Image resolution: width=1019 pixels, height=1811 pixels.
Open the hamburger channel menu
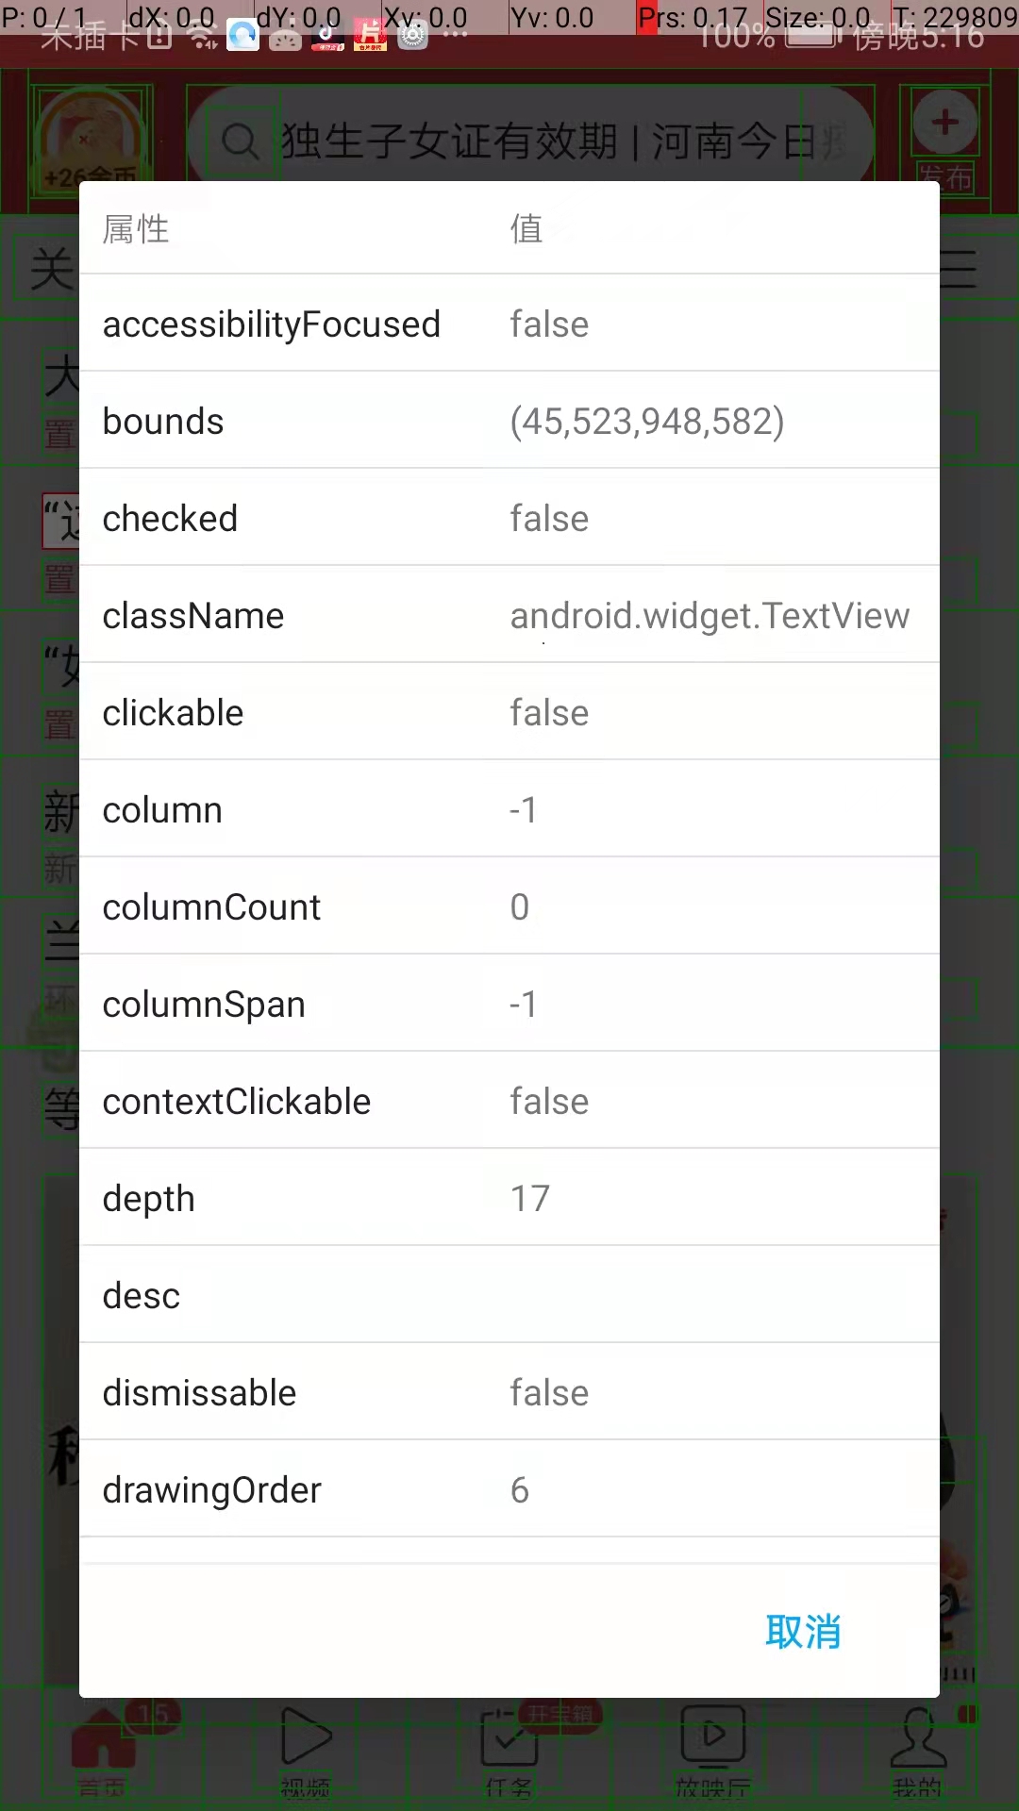[958, 270]
